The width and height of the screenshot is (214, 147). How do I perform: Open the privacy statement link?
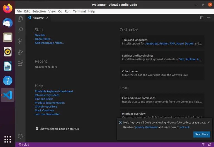point(146,127)
